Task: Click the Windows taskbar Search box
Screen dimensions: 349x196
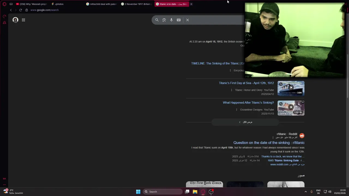Action: pyautogui.click(x=163, y=192)
